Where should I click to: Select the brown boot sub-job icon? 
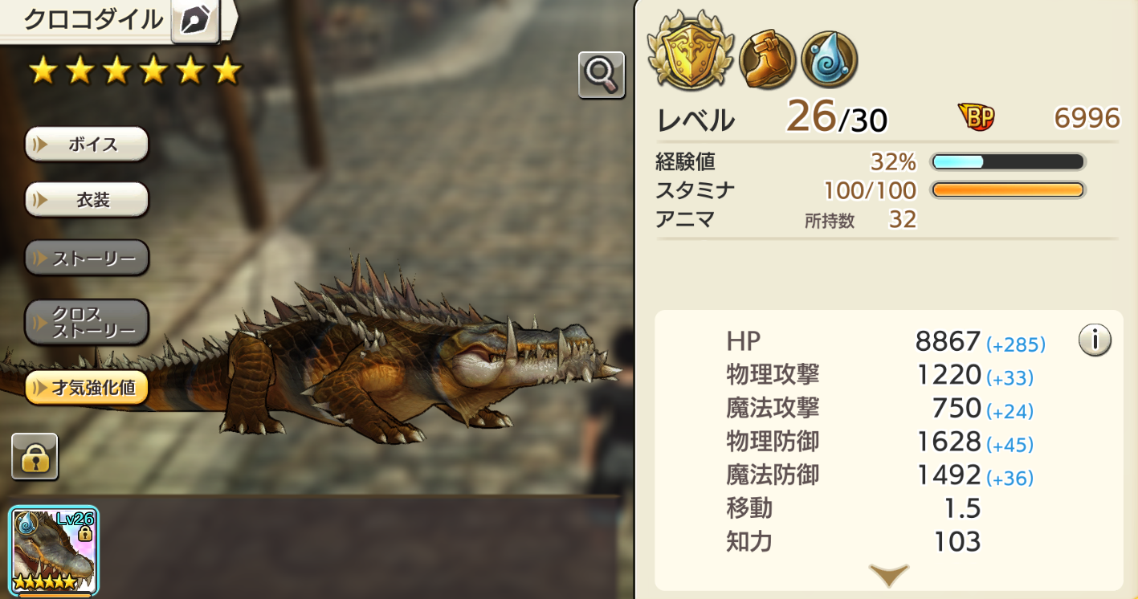point(768,59)
